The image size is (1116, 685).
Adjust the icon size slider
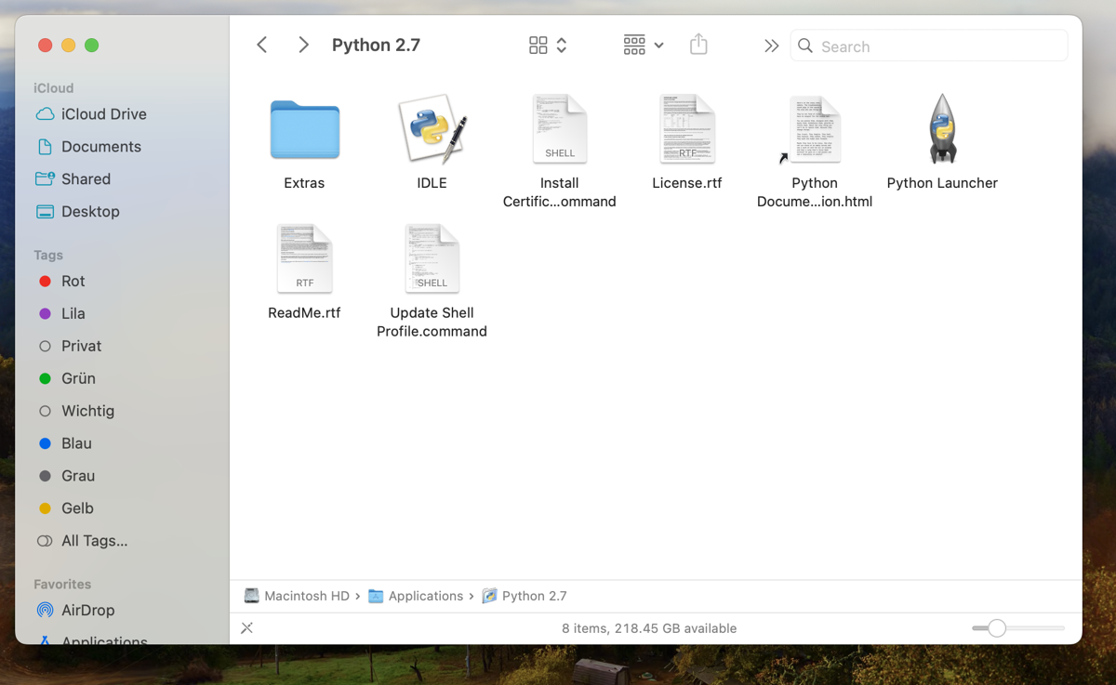[1018, 628]
